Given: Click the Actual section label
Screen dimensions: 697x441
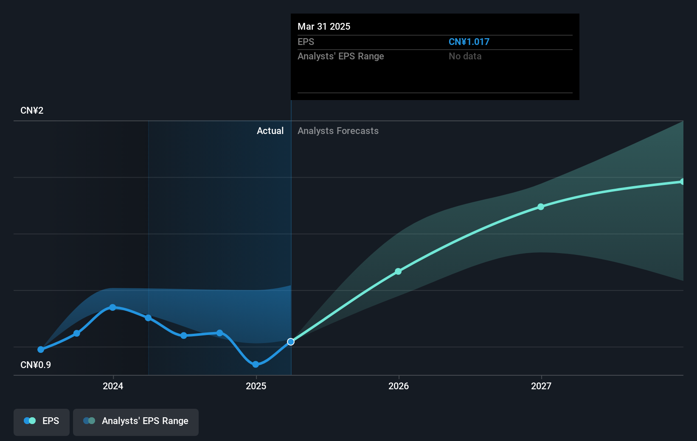Looking at the screenshot, I should (x=270, y=131).
